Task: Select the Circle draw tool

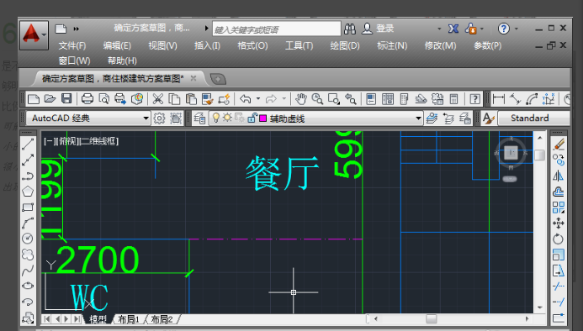Action: point(28,239)
